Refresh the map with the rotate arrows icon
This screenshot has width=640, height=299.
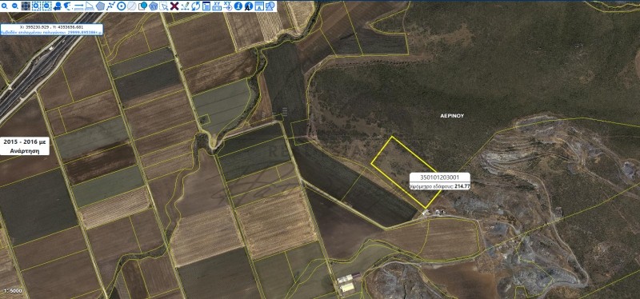click(195, 6)
